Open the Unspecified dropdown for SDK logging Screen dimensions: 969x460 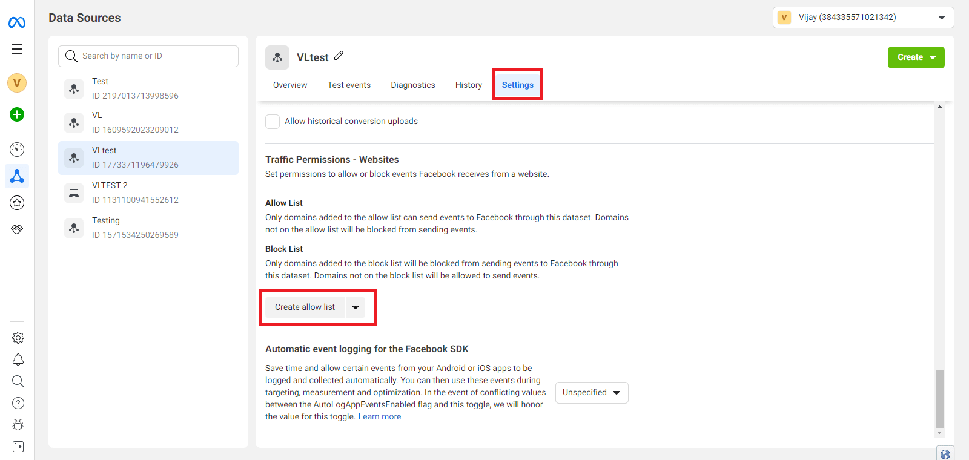[591, 393]
